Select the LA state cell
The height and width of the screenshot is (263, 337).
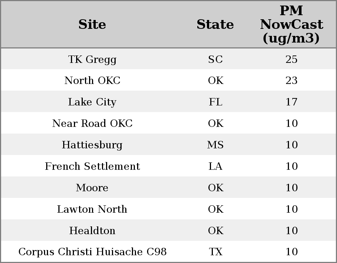tap(215, 166)
